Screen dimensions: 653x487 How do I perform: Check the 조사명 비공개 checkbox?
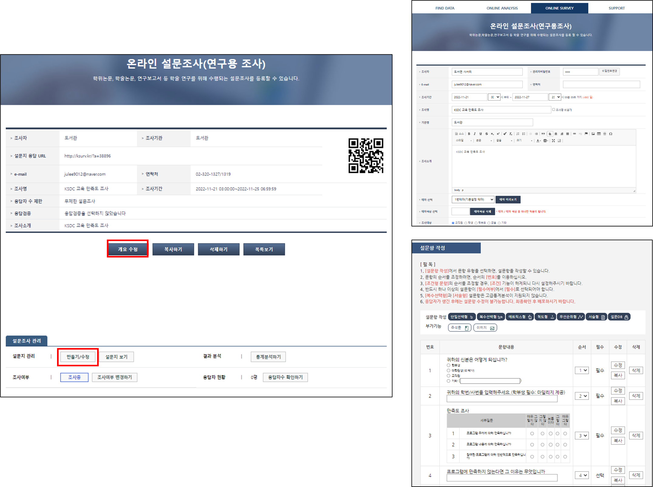(x=553, y=109)
